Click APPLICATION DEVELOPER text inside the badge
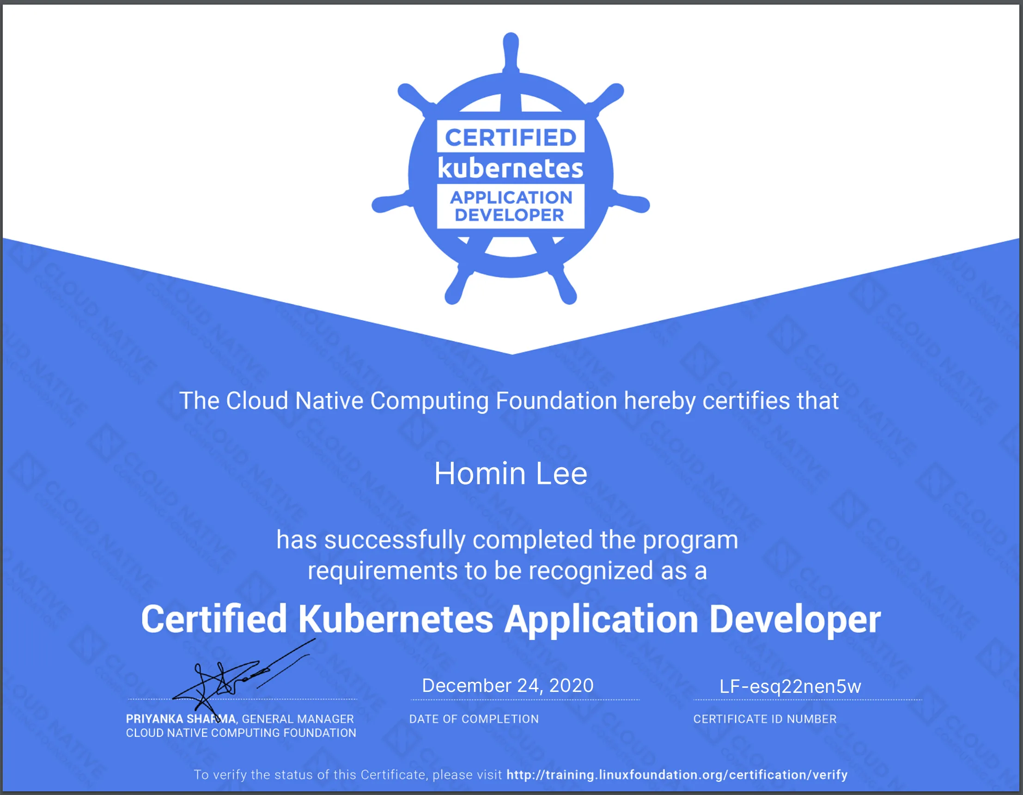1023x795 pixels. (x=511, y=206)
